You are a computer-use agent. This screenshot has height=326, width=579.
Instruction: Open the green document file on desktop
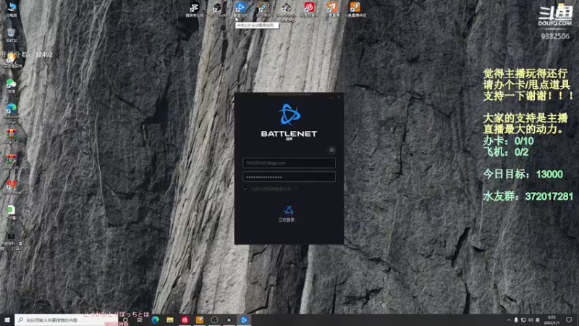pyautogui.click(x=12, y=212)
